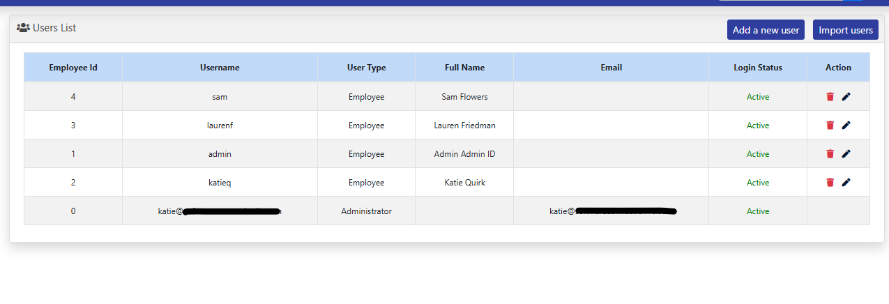Edit user laurenf with pencil icon
Screen dimensions: 889x304
coord(846,126)
